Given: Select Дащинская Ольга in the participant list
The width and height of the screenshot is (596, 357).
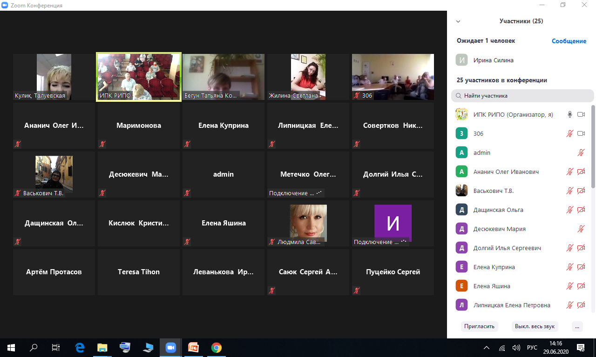Looking at the screenshot, I should tap(498, 210).
